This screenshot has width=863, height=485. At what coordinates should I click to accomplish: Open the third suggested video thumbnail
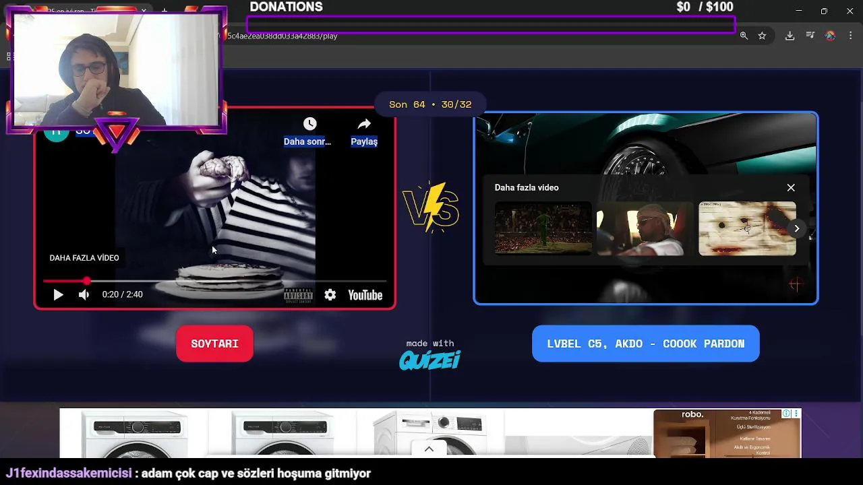(x=747, y=228)
